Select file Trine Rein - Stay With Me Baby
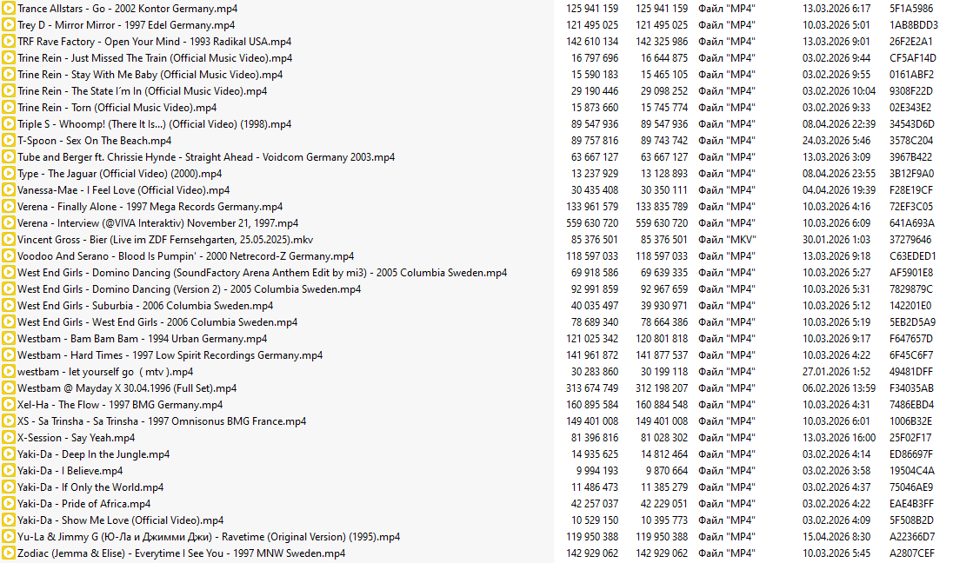This screenshot has height=563, width=953. coord(150,74)
